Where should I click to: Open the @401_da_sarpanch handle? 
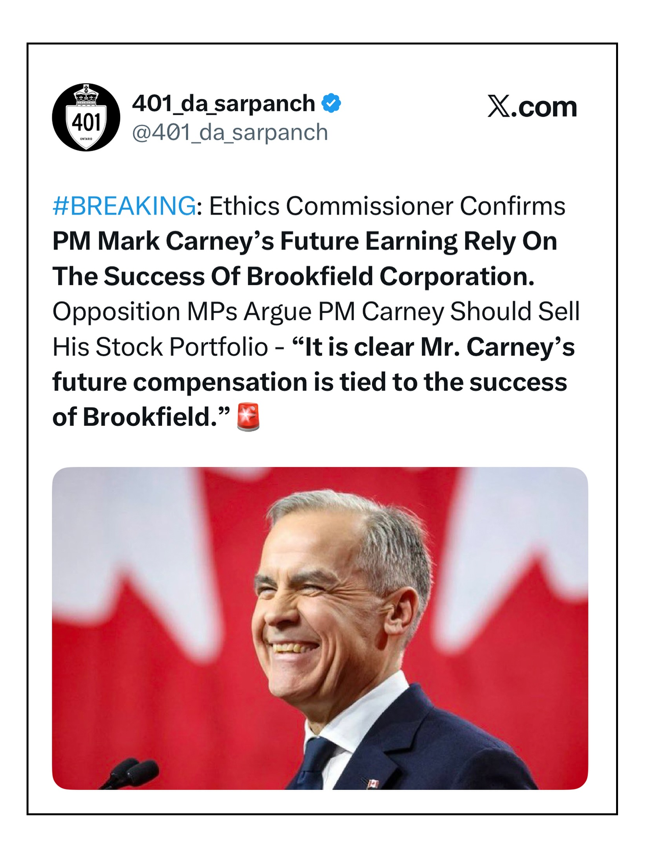(x=230, y=132)
